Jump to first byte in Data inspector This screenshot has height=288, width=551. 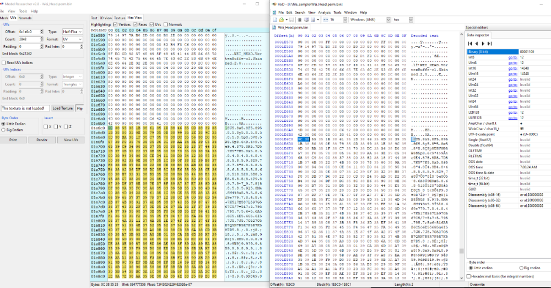tap(470, 43)
